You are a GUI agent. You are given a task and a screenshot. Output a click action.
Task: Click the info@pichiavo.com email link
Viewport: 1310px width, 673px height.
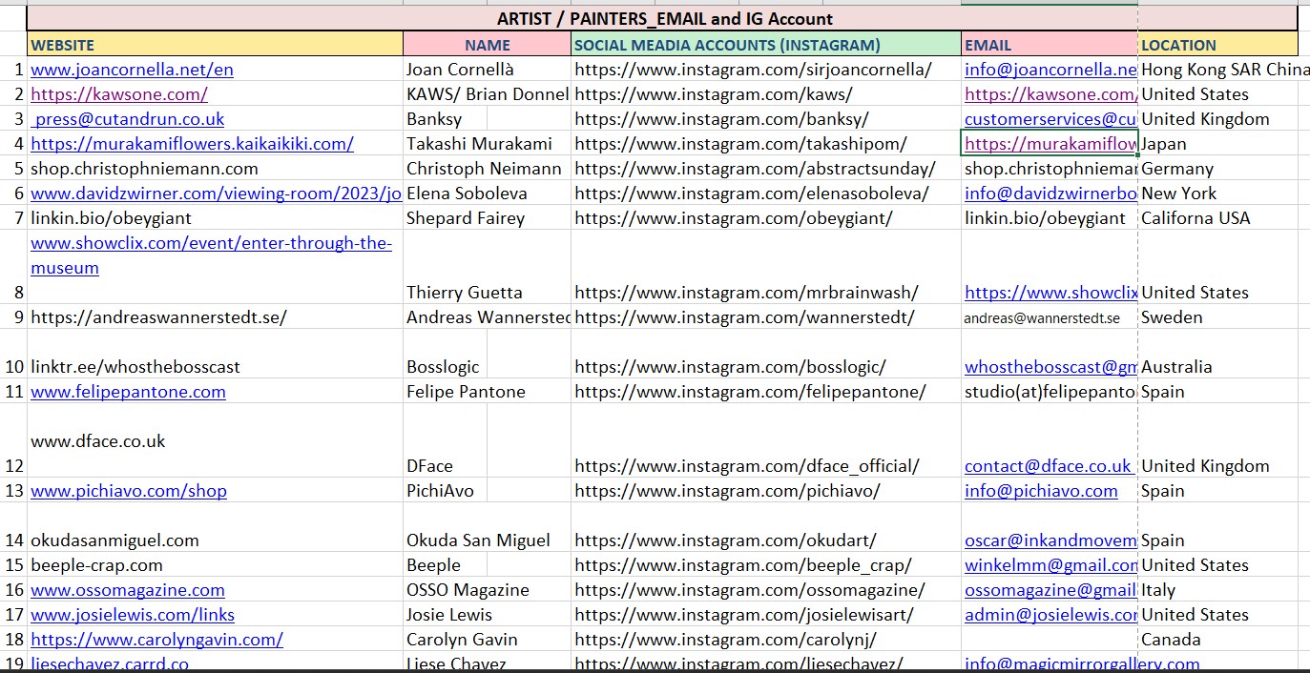coord(1041,491)
